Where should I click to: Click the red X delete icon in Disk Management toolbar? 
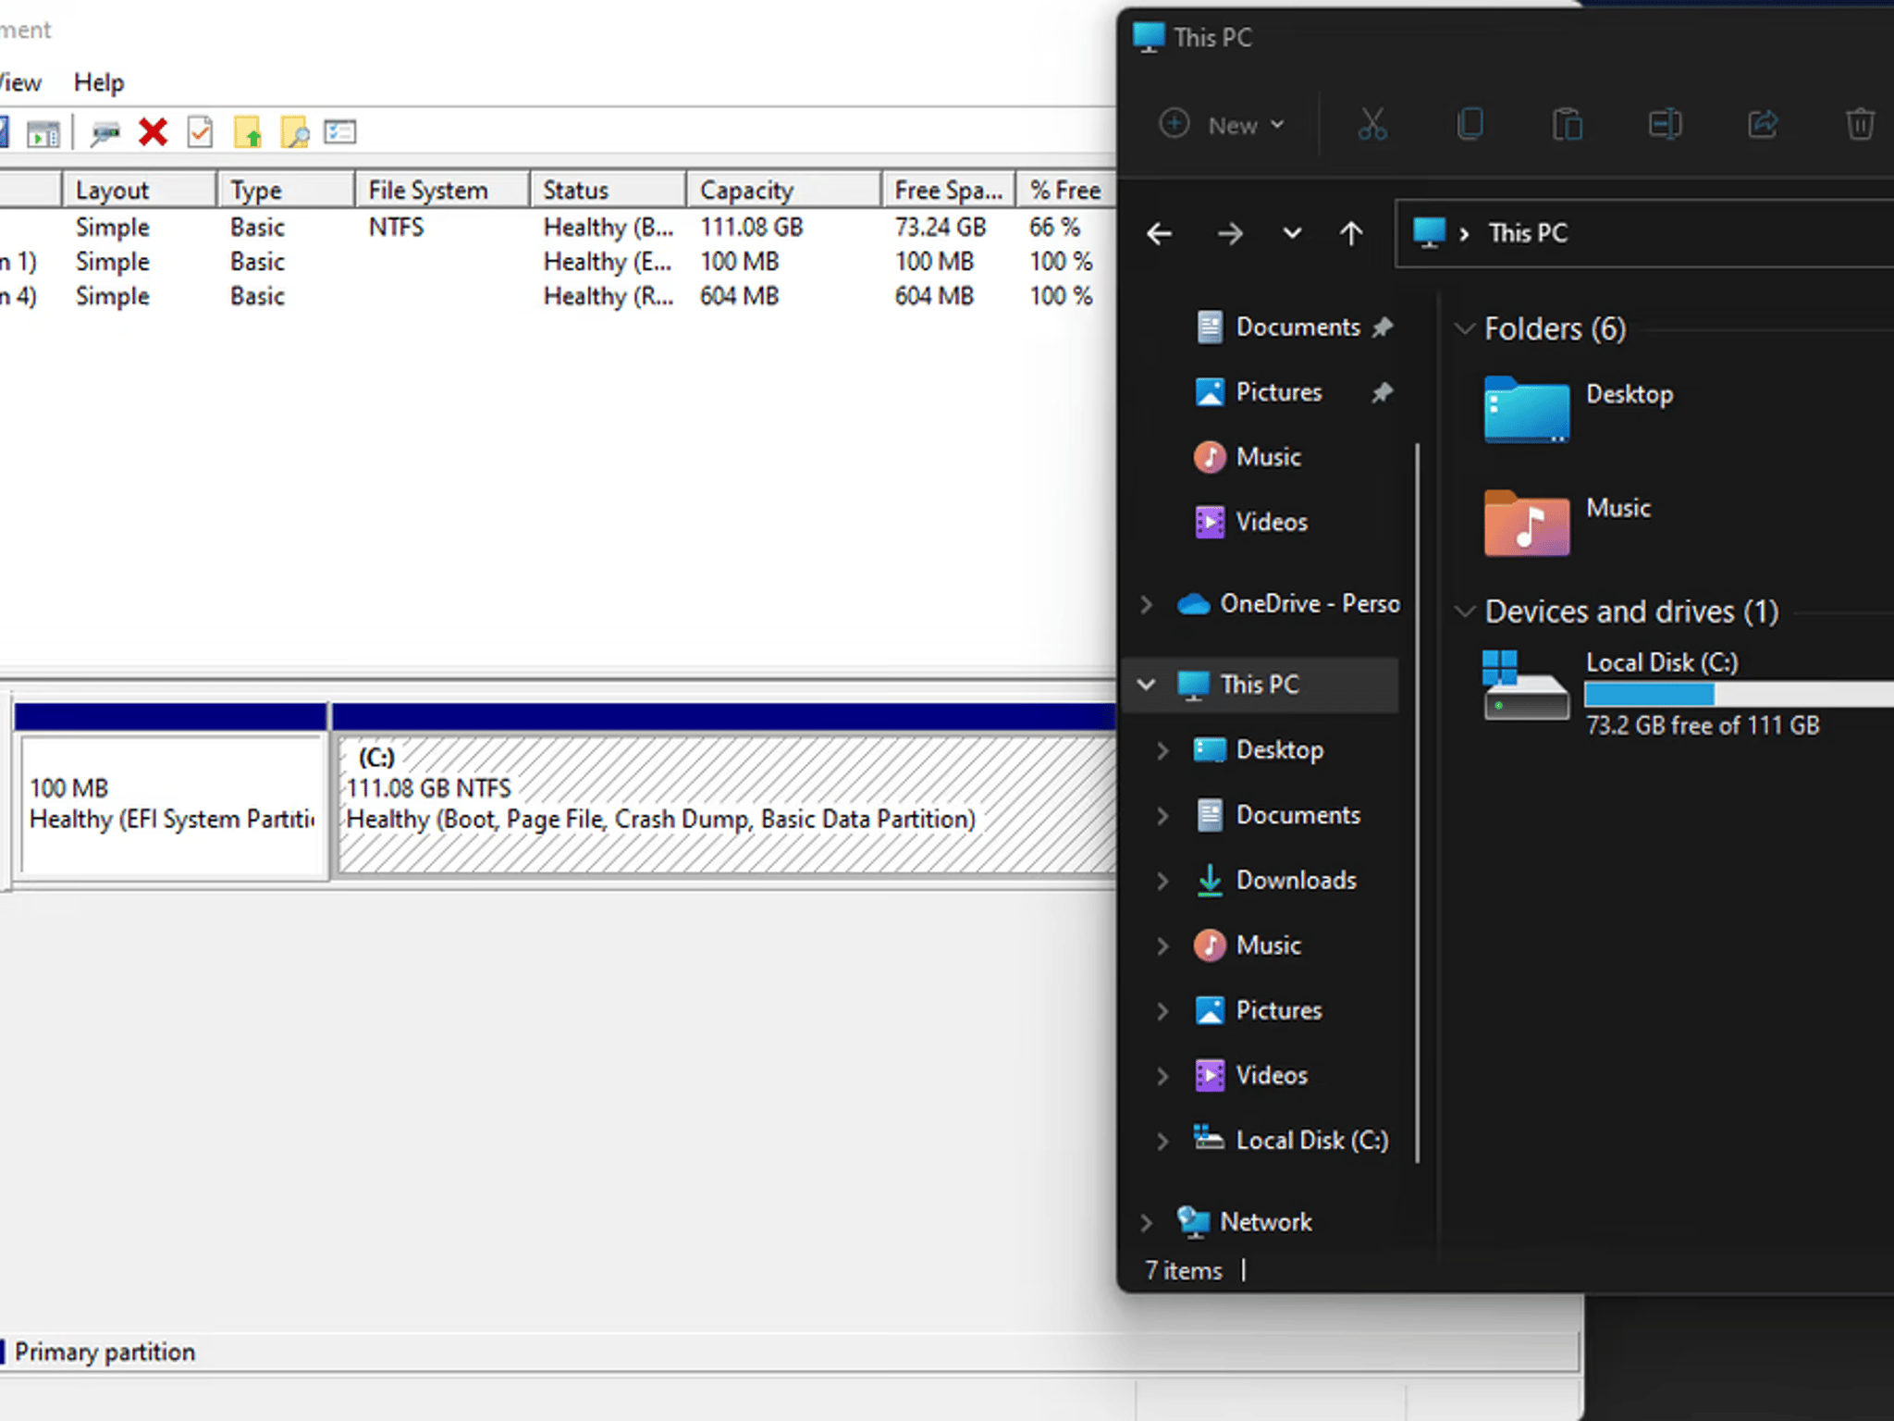[153, 132]
